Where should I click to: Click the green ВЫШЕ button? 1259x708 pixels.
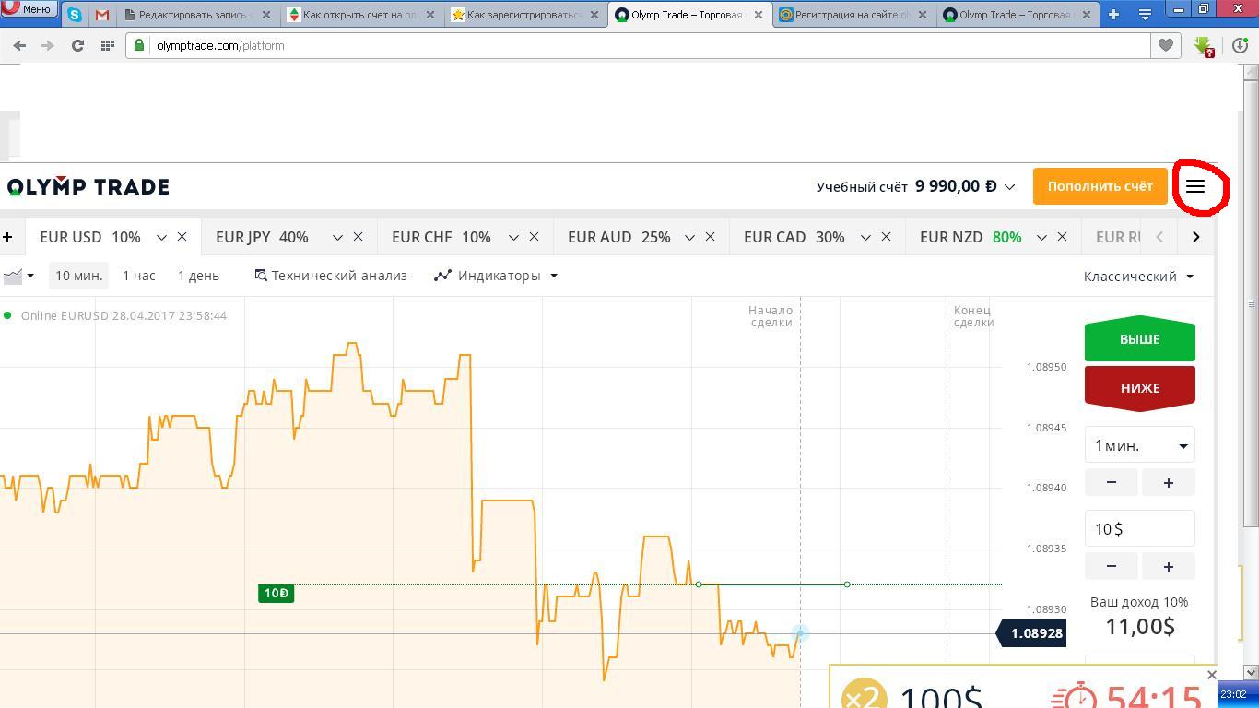(1139, 339)
